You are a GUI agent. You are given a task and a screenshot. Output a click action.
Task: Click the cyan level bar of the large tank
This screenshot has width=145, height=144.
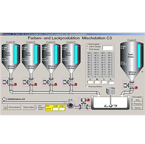pyautogui.click(x=139, y=56)
